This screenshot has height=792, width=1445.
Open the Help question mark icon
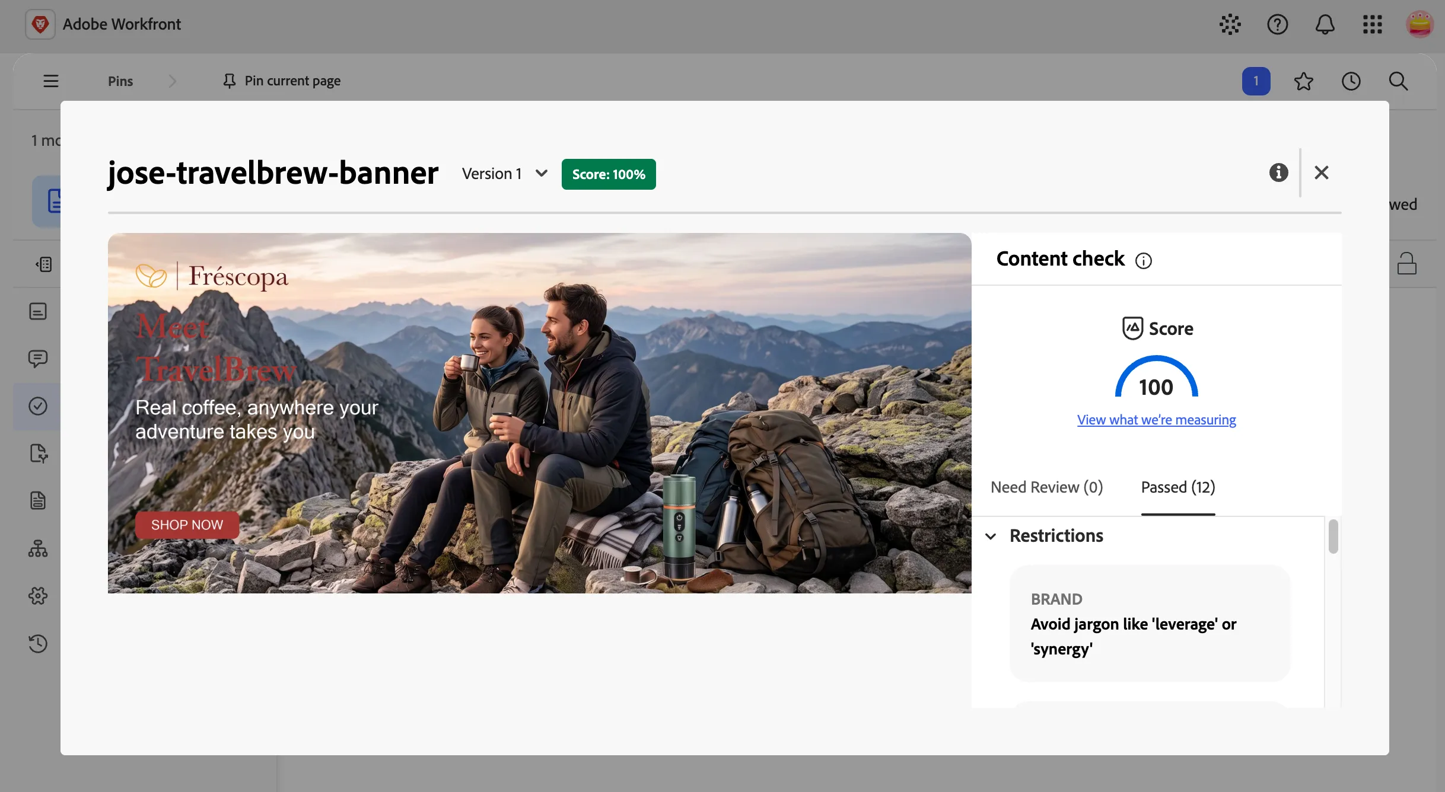(1277, 24)
